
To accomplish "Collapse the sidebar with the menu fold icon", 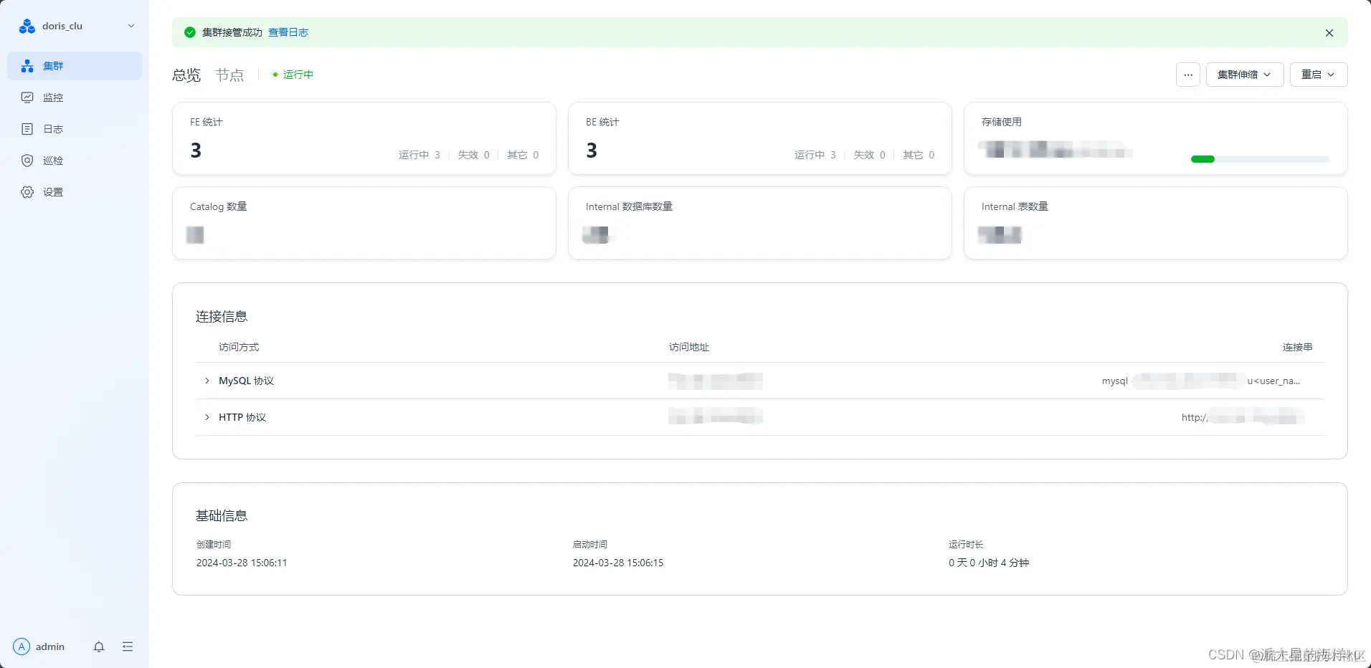I will click(x=128, y=646).
